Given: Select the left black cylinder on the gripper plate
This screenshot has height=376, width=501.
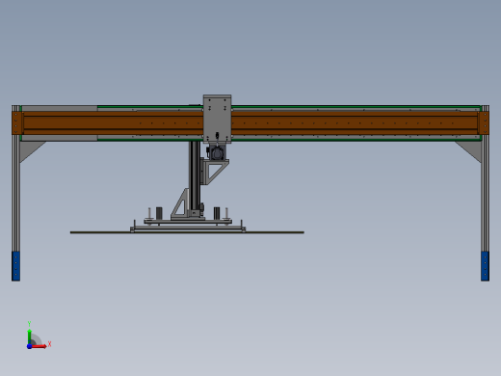Looking at the screenshot, I should pyautogui.click(x=159, y=213).
